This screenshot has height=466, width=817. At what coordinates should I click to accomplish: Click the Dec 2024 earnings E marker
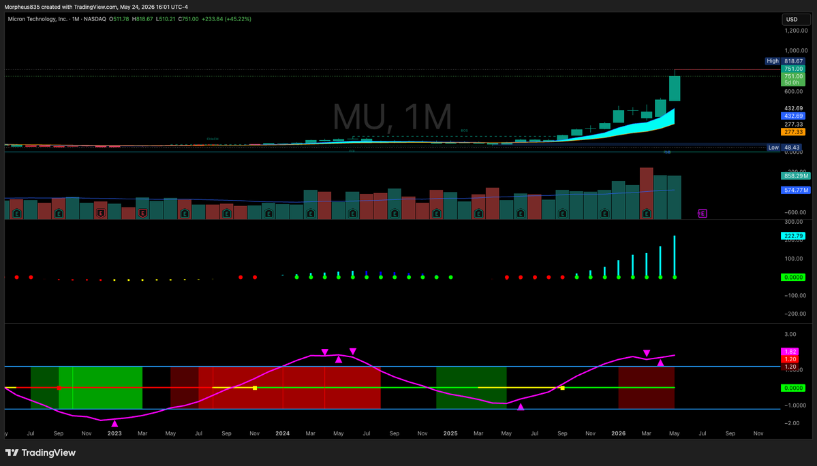point(437,213)
